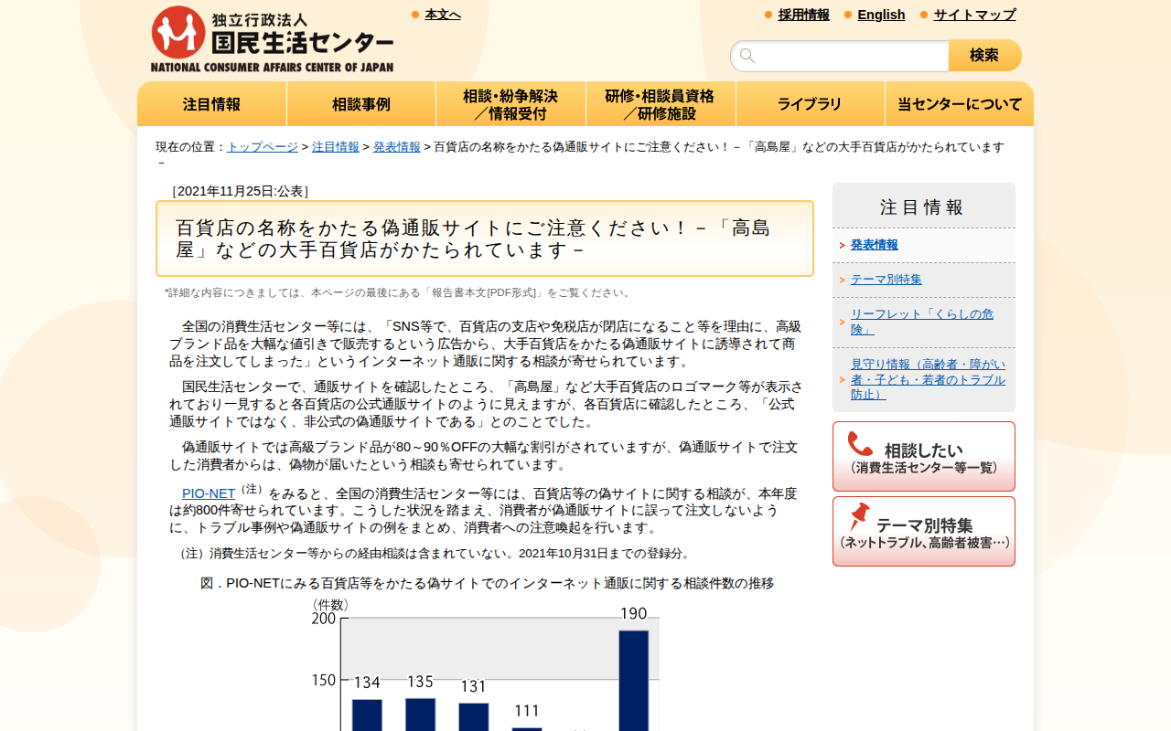Open the 当センターについて section

coord(959,103)
